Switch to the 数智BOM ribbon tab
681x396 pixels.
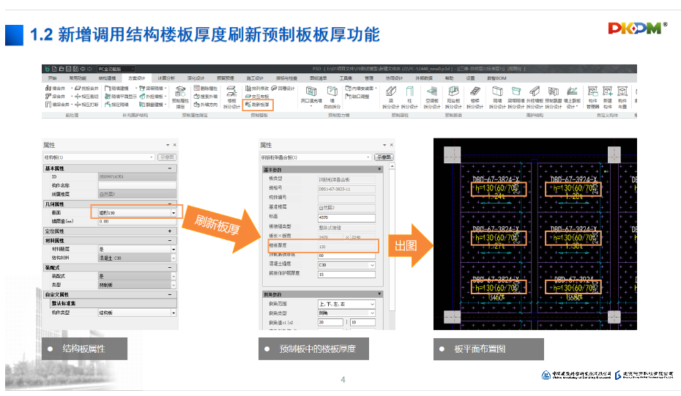tap(496, 78)
